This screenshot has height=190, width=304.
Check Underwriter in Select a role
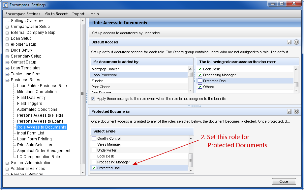(94, 150)
